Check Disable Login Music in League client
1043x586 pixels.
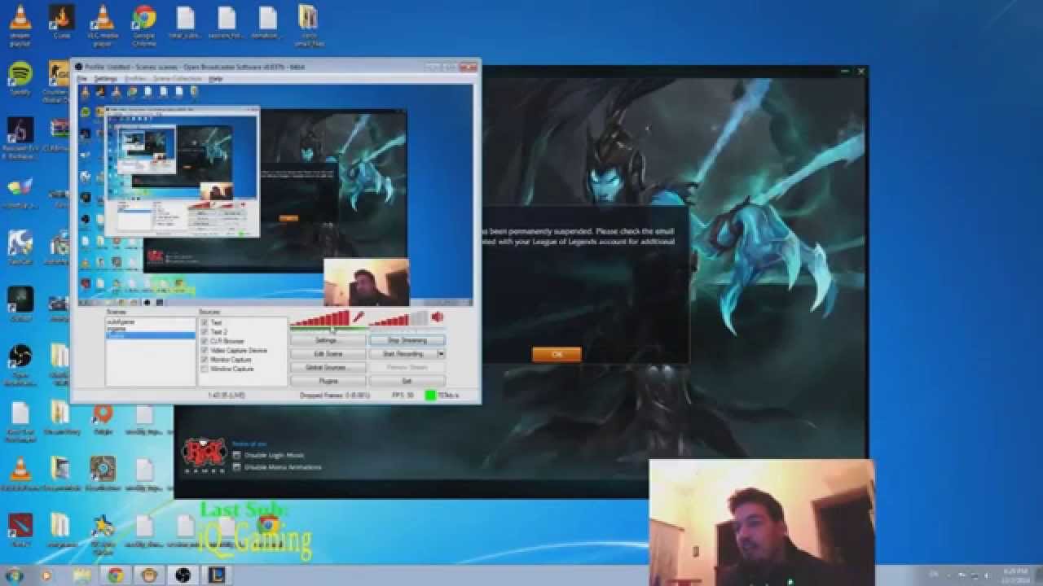(237, 455)
